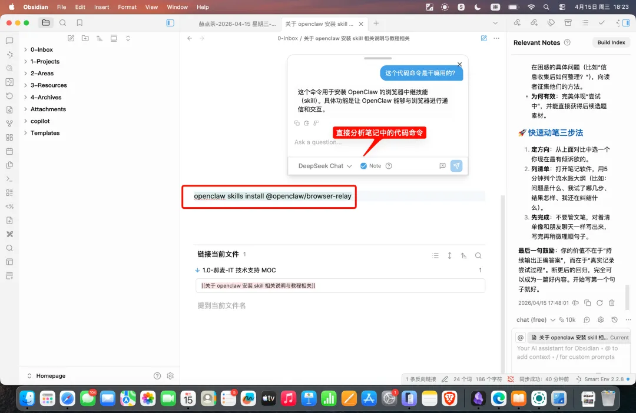Create a new folder in the explorer
Screen dimensions: 636x413
click(x=85, y=38)
